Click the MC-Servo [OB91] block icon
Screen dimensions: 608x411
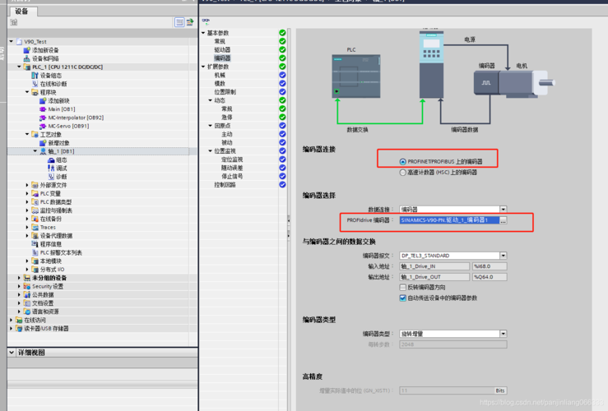point(43,127)
